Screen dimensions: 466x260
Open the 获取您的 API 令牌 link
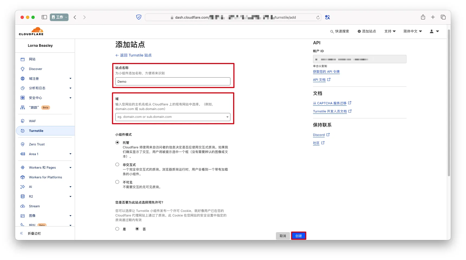pyautogui.click(x=326, y=72)
